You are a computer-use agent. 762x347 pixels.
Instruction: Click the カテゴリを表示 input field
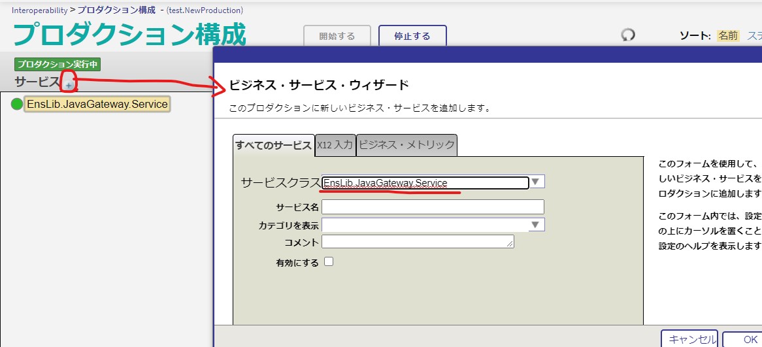(x=425, y=225)
